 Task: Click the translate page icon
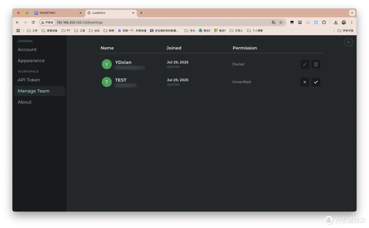click(273, 22)
